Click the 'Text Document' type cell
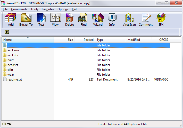 107,80
